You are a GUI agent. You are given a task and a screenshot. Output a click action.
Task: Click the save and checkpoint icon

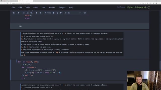coord(14,13)
